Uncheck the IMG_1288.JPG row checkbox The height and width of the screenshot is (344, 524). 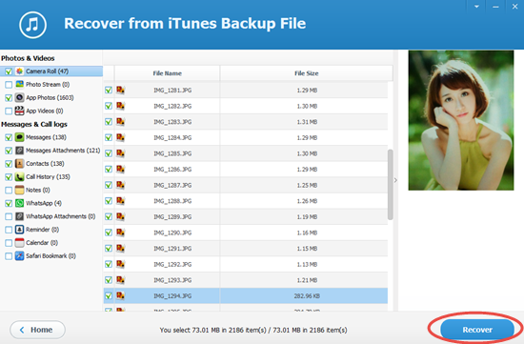(109, 201)
